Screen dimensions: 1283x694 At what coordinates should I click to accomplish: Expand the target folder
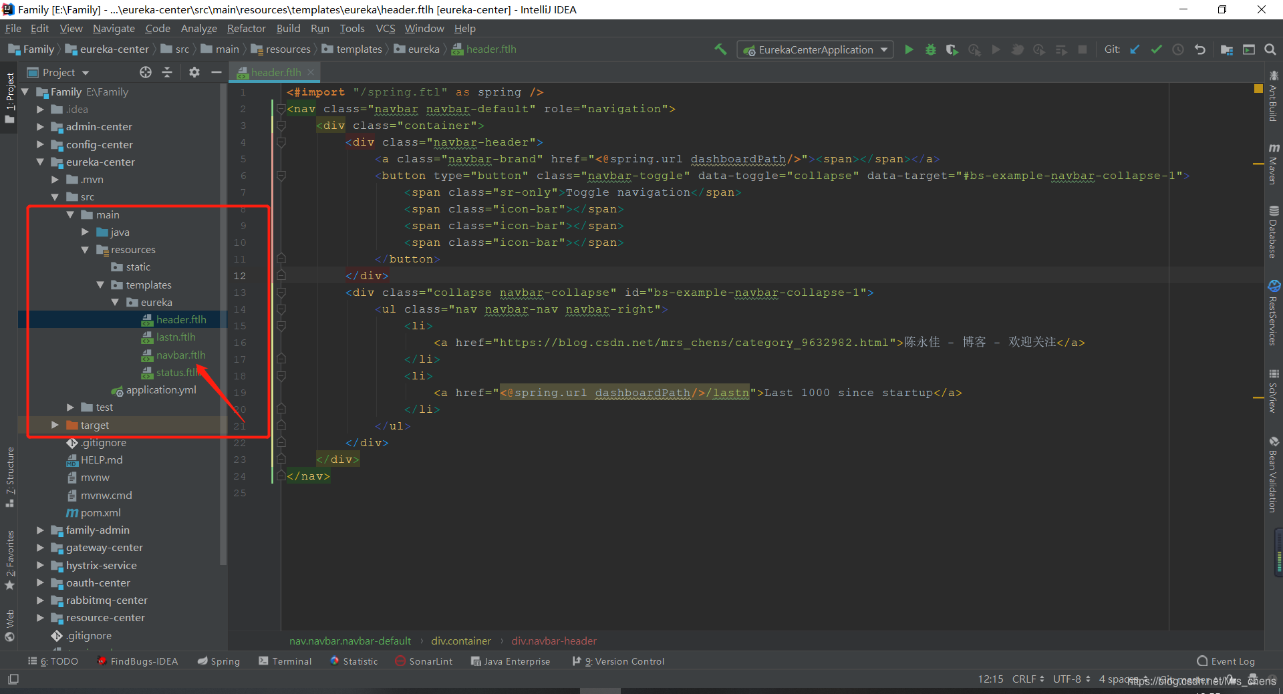click(55, 425)
